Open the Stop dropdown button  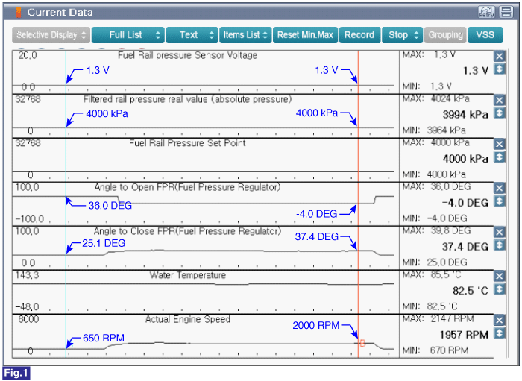[402, 35]
